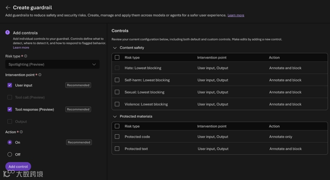This screenshot has height=180, width=330.
Task: Uncheck the Tool response (Preview) checkbox
Action: (x=10, y=109)
